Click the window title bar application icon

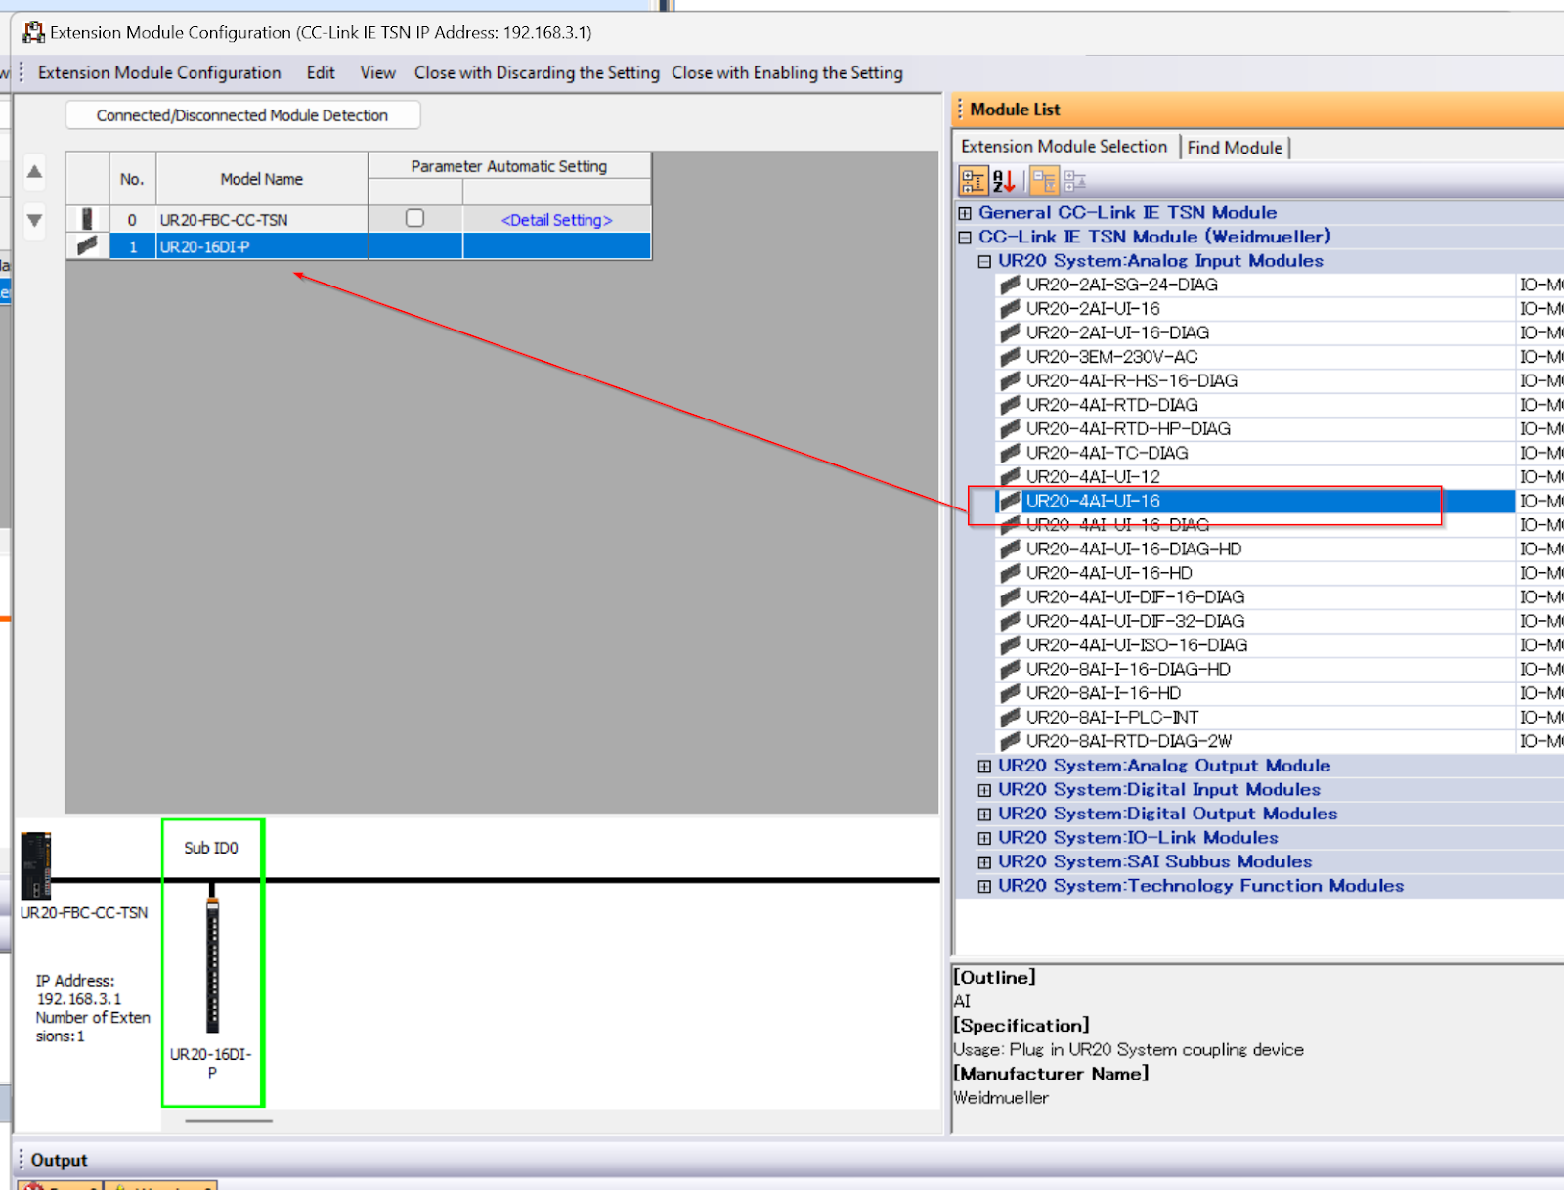(33, 32)
